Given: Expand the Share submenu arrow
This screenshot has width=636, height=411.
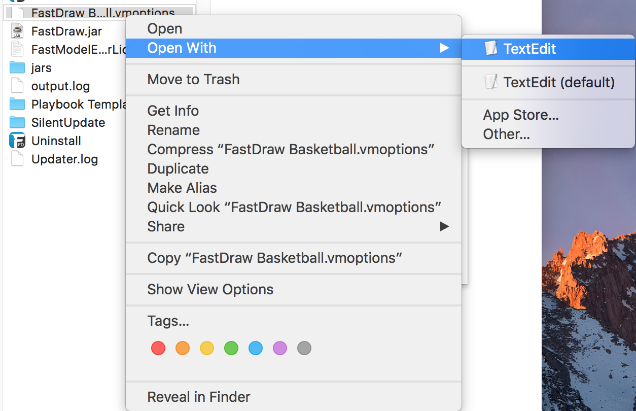Looking at the screenshot, I should click(x=444, y=226).
